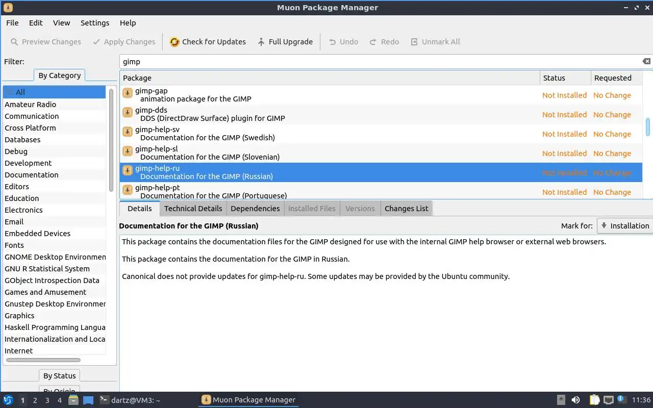The image size is (653, 408).
Task: Click Apply Changes in toolbar
Action: 124,42
